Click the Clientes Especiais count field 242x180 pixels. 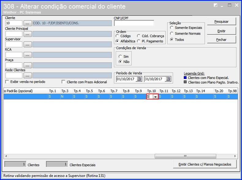(x=57, y=164)
